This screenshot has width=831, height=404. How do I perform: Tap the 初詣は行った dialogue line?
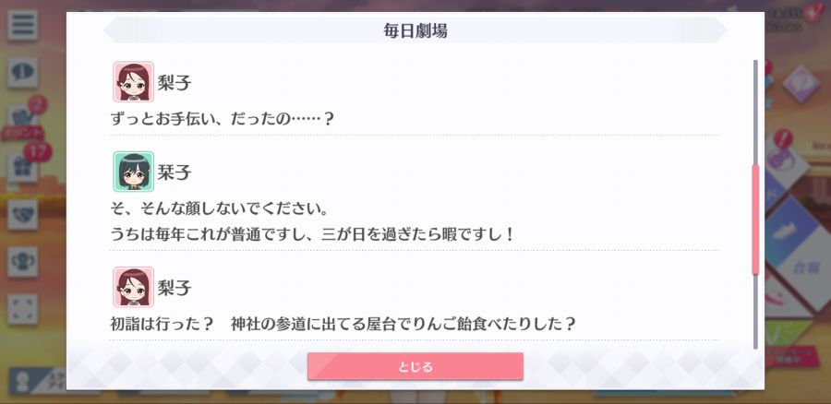coord(343,323)
